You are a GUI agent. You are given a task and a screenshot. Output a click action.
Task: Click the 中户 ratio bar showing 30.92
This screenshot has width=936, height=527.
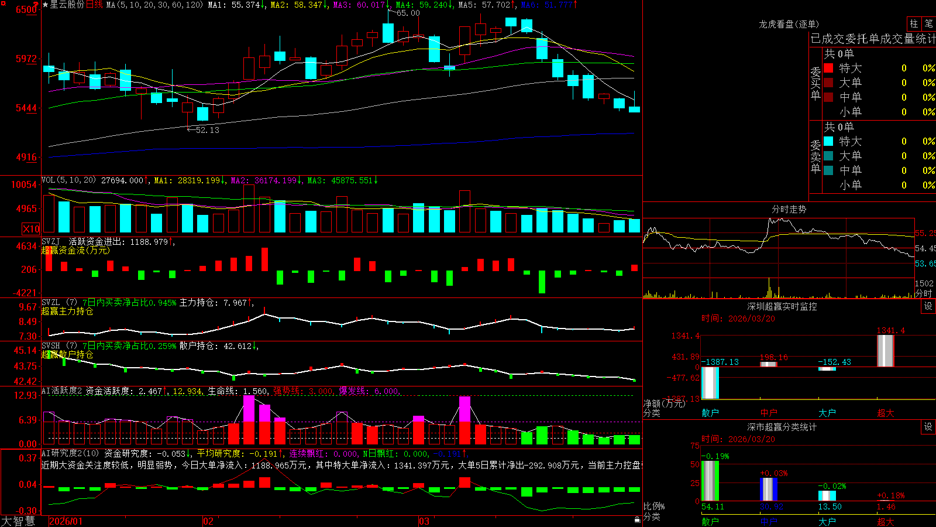coord(769,490)
